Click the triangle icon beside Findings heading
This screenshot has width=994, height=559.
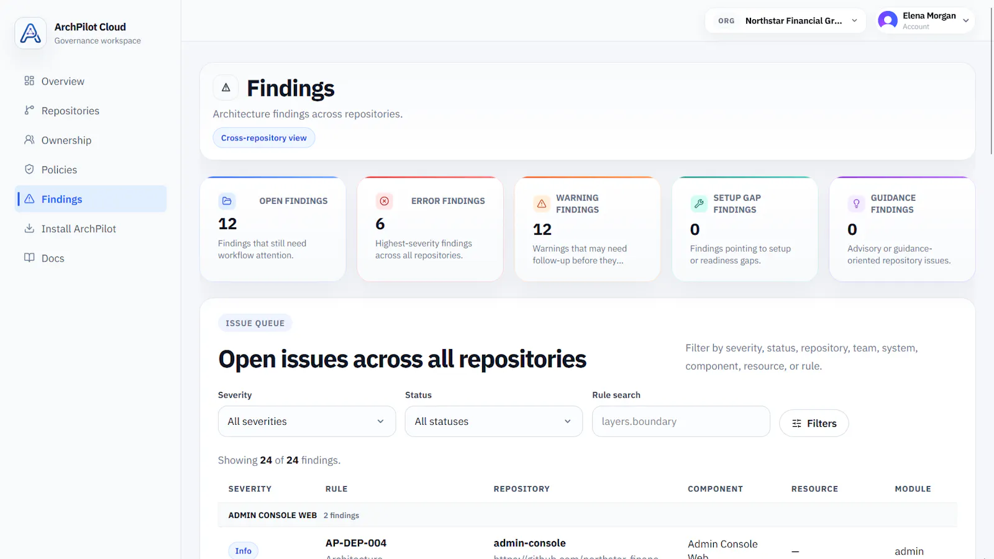[226, 88]
